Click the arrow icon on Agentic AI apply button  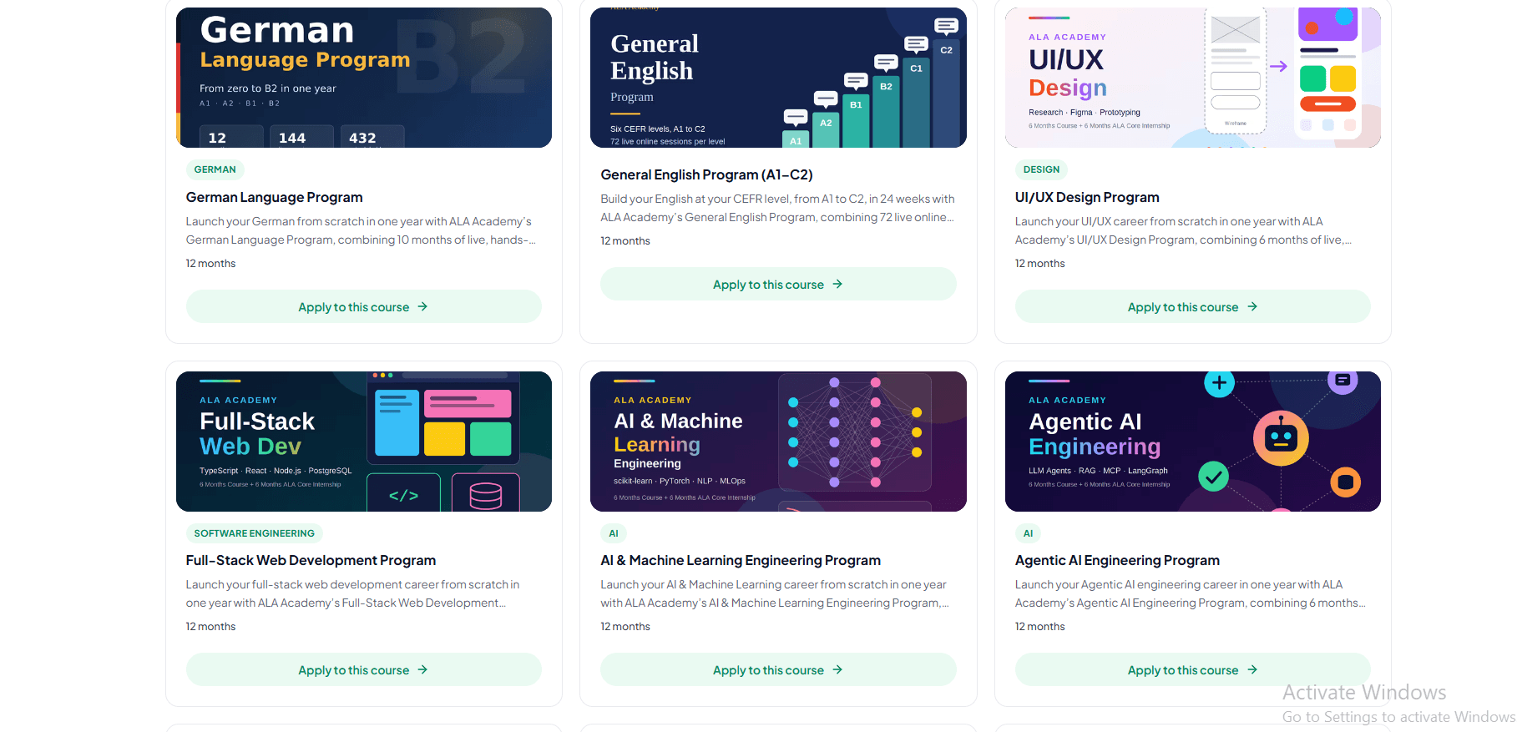(x=1252, y=669)
